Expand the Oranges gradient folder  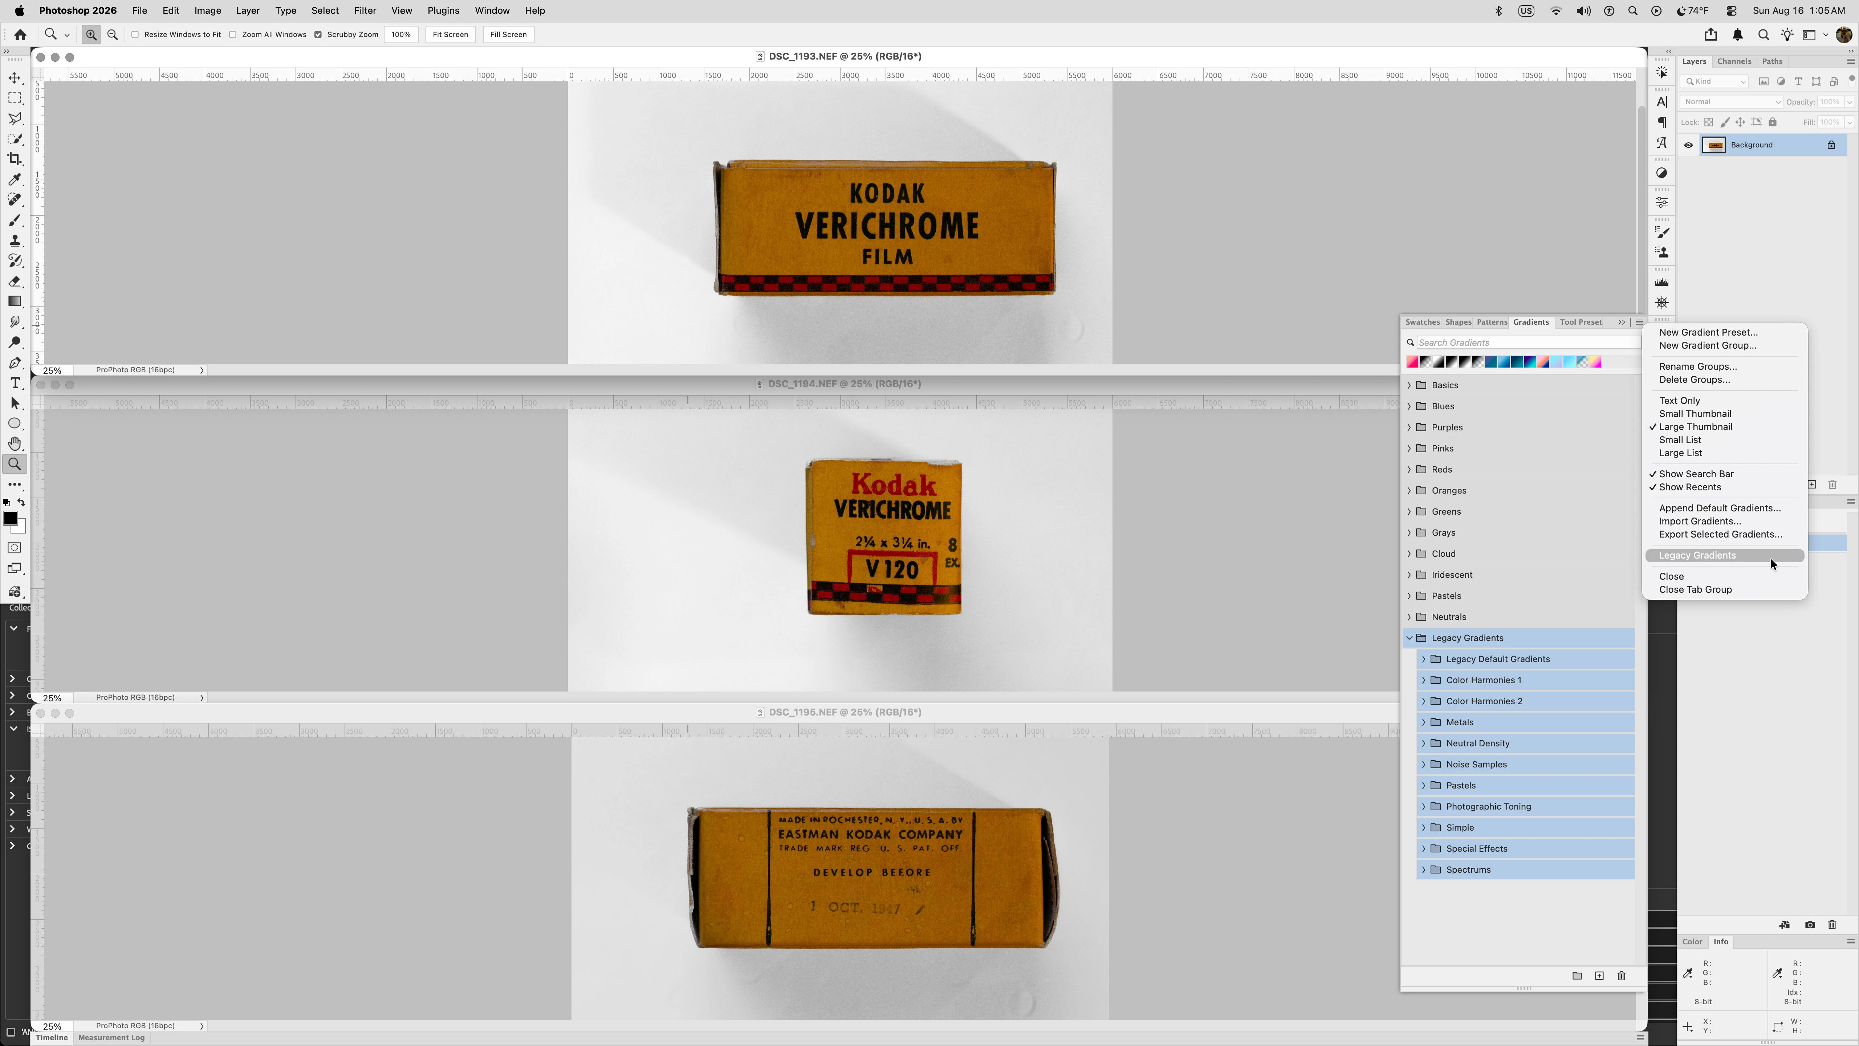[1409, 491]
